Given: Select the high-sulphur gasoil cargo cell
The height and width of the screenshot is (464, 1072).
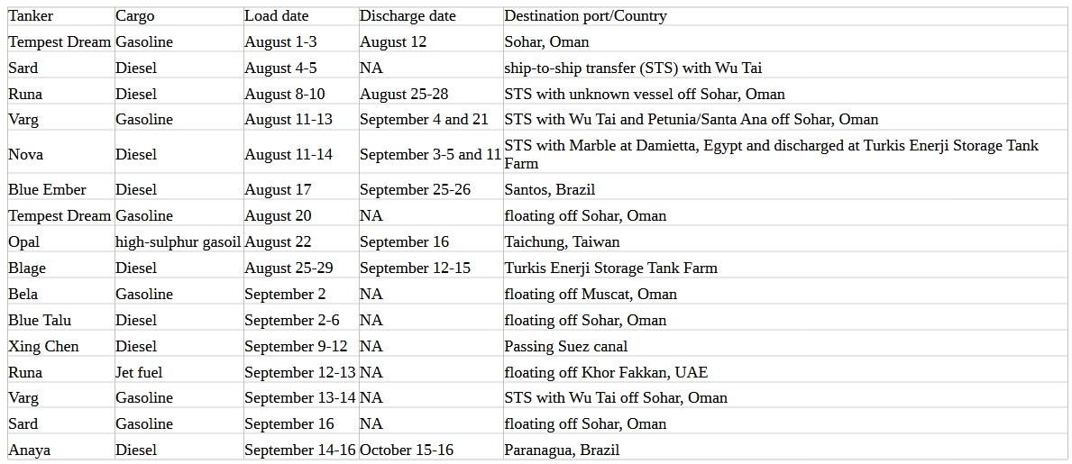Looking at the screenshot, I should click(x=179, y=242).
